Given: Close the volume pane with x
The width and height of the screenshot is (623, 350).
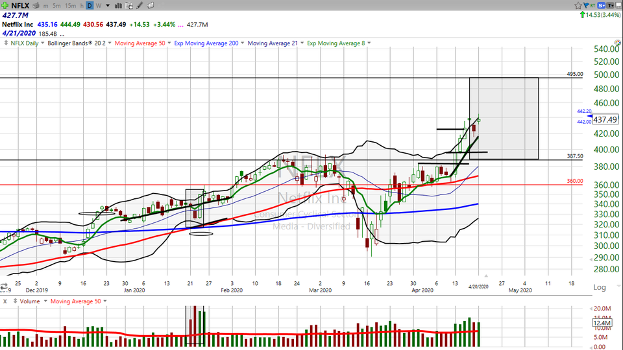Looking at the screenshot, I should (x=5, y=301).
